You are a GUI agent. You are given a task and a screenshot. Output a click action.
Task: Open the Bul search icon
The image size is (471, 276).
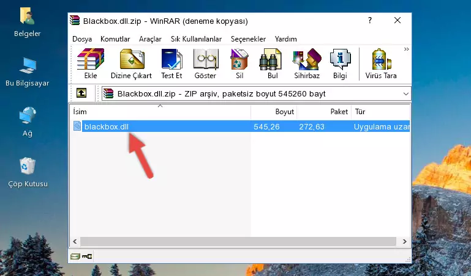[x=270, y=59]
